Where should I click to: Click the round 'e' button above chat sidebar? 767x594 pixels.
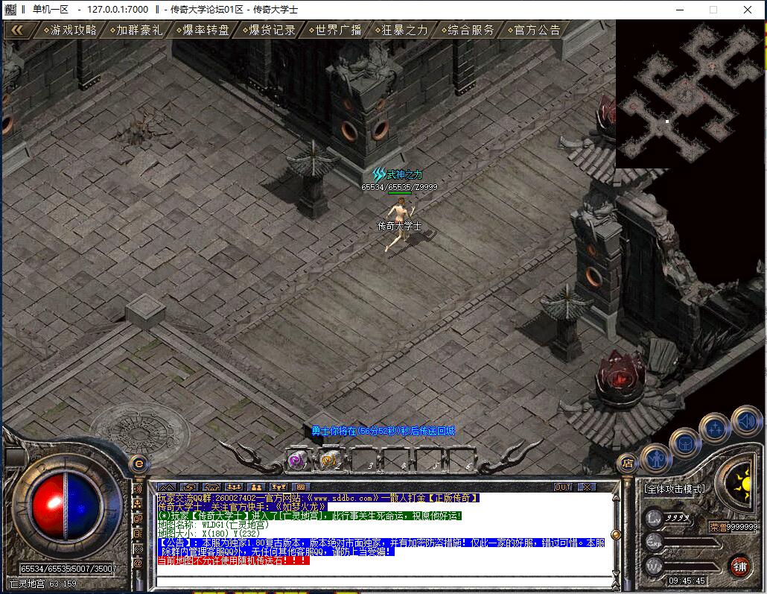point(139,464)
